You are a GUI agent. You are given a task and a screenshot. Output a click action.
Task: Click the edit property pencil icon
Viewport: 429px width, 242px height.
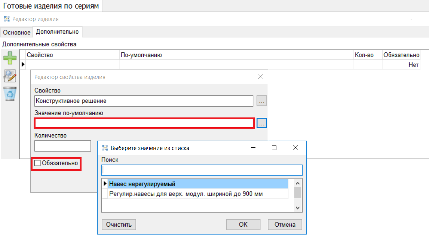point(10,76)
